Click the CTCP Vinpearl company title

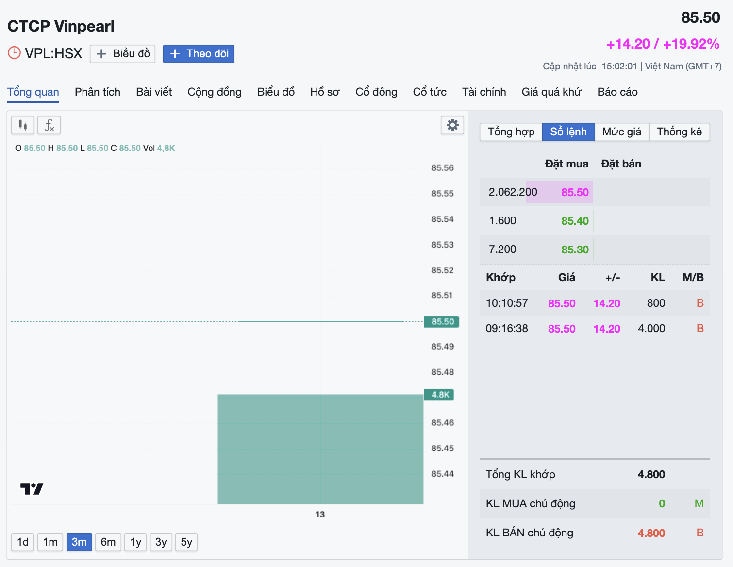tap(61, 26)
